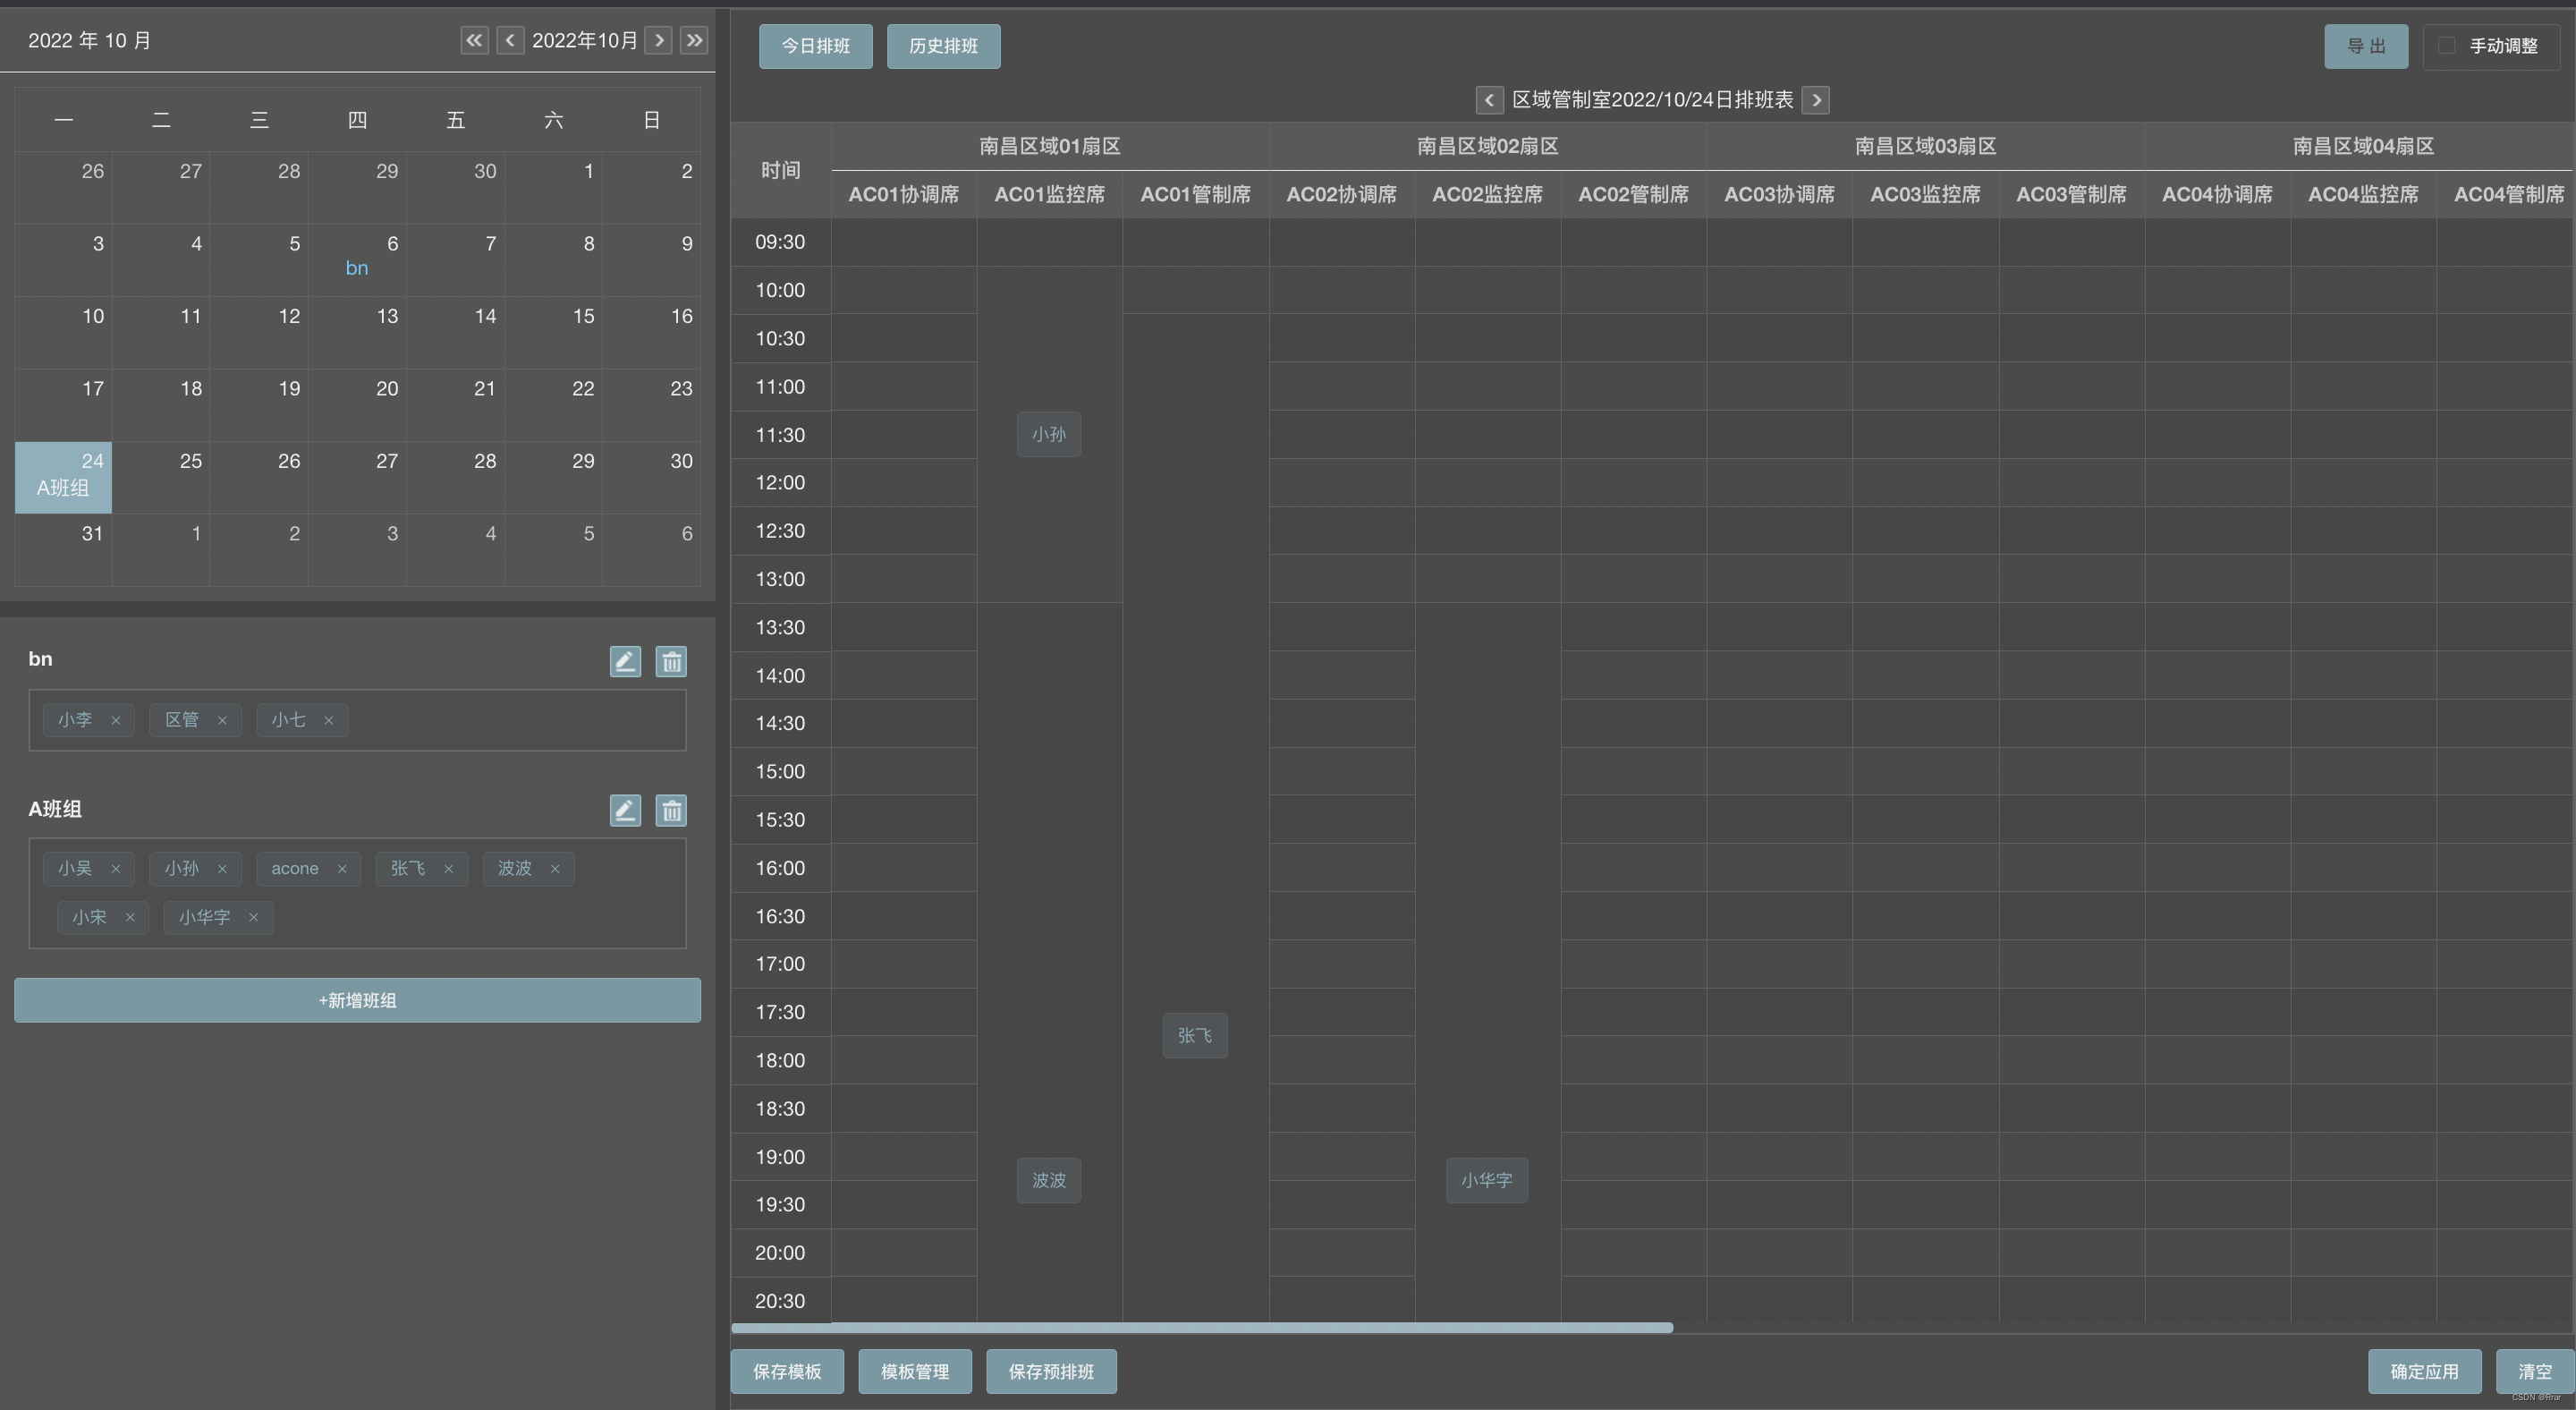Show next day's schedule table
Image resolution: width=2576 pixels, height=1410 pixels.
pyautogui.click(x=1816, y=100)
